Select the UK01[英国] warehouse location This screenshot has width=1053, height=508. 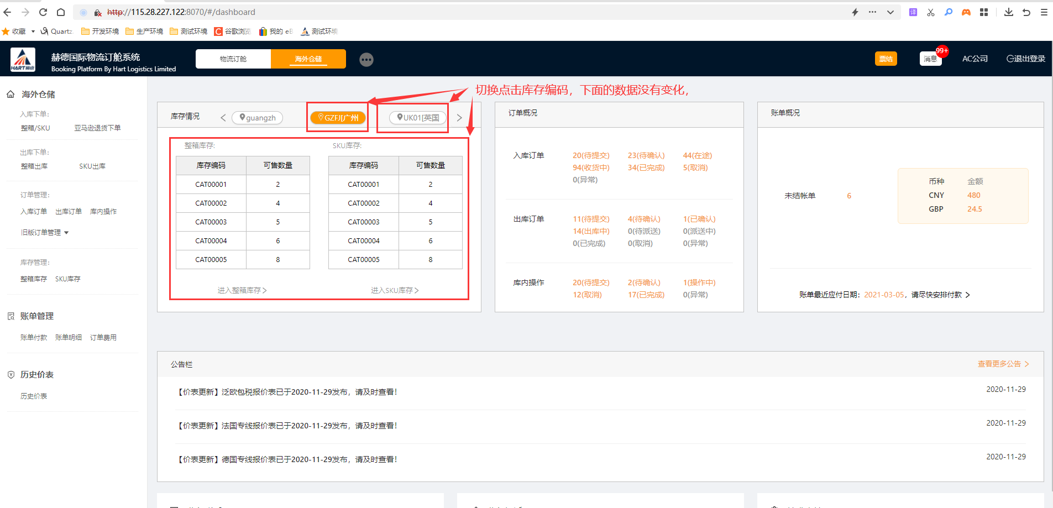point(418,118)
